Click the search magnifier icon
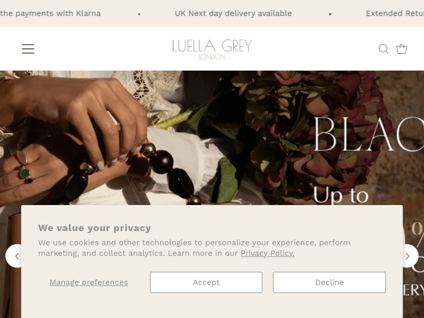 [x=383, y=49]
